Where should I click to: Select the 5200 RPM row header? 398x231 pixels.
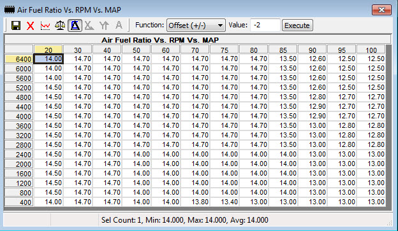[19, 88]
